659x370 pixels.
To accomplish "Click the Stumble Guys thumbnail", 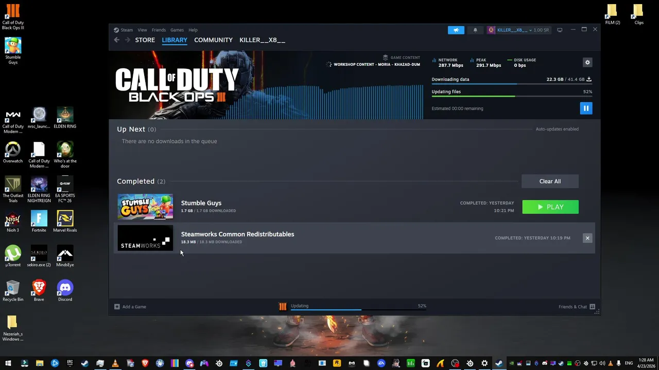I will [x=145, y=207].
